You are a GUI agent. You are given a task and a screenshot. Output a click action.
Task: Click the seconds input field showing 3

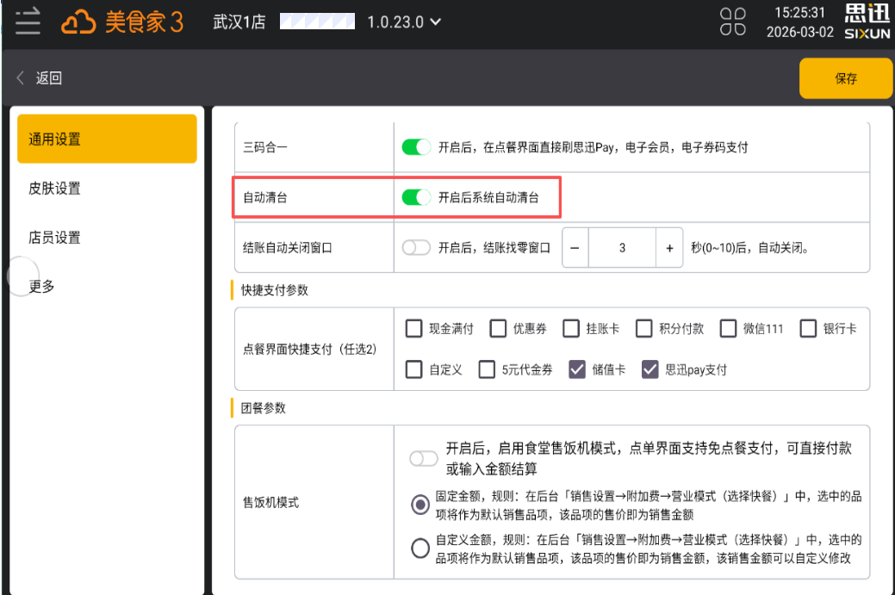coord(622,248)
